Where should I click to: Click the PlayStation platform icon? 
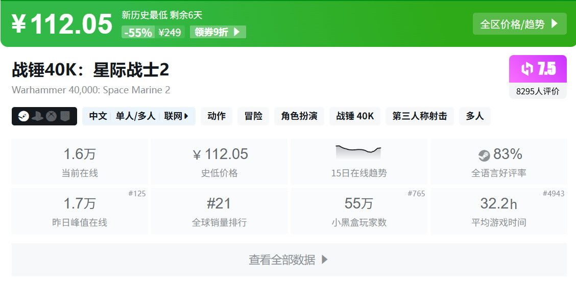tap(37, 116)
